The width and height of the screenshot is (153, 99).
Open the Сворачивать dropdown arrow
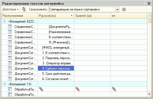tap(117, 10)
